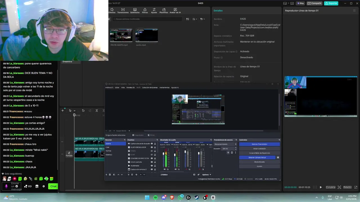Open the Ajuste panel in CapCut

point(154,11)
